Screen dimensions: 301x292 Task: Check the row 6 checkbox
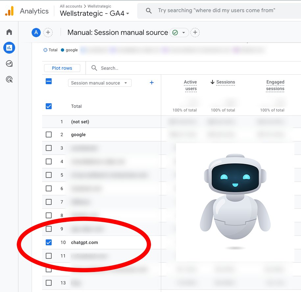(49, 188)
